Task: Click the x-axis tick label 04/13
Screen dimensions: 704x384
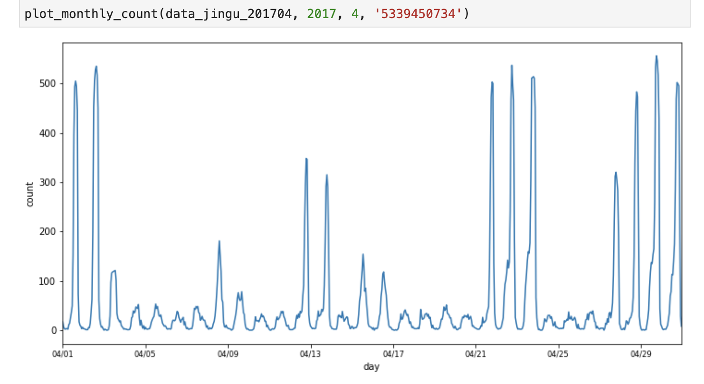Action: 311,354
